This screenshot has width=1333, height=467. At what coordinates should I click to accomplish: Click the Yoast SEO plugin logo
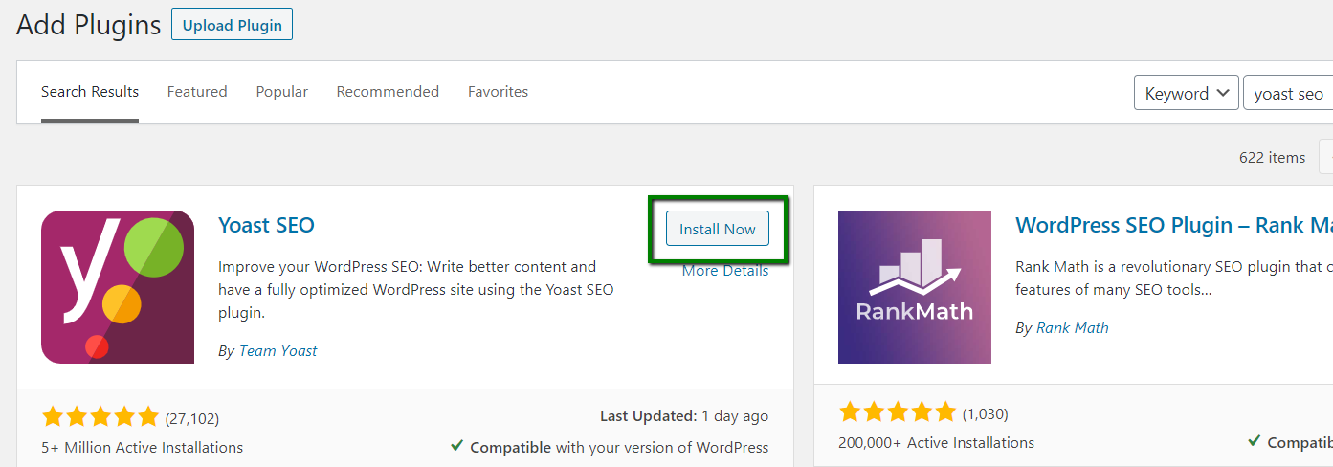point(118,287)
